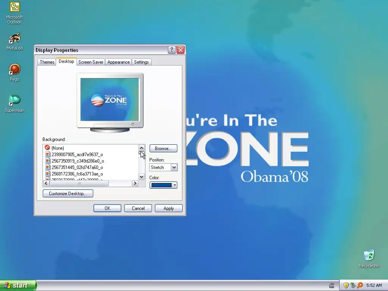
Task: Click the Windows Security shield tray icon
Action: pyautogui.click(x=346, y=285)
